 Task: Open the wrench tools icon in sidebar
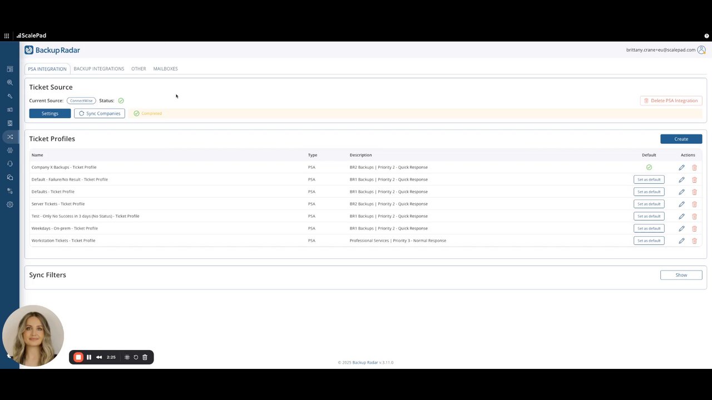click(10, 96)
